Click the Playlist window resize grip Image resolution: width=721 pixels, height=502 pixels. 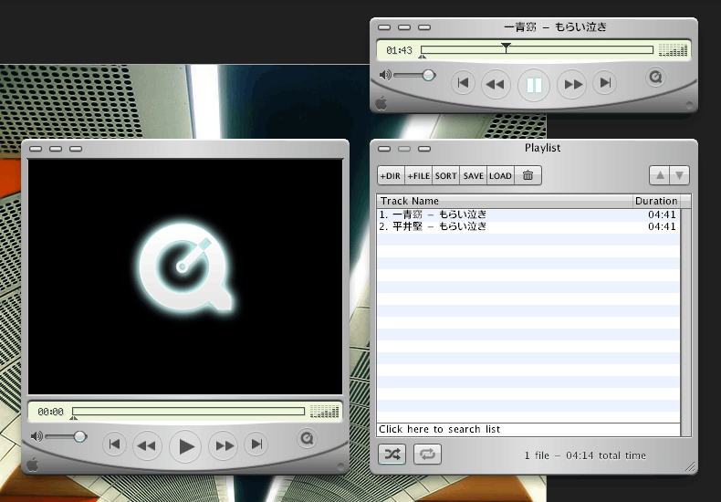click(690, 466)
